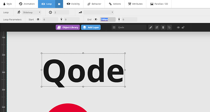This screenshot has width=210, height=112.
Task: Click the Add Layer button
Action: 91,27
